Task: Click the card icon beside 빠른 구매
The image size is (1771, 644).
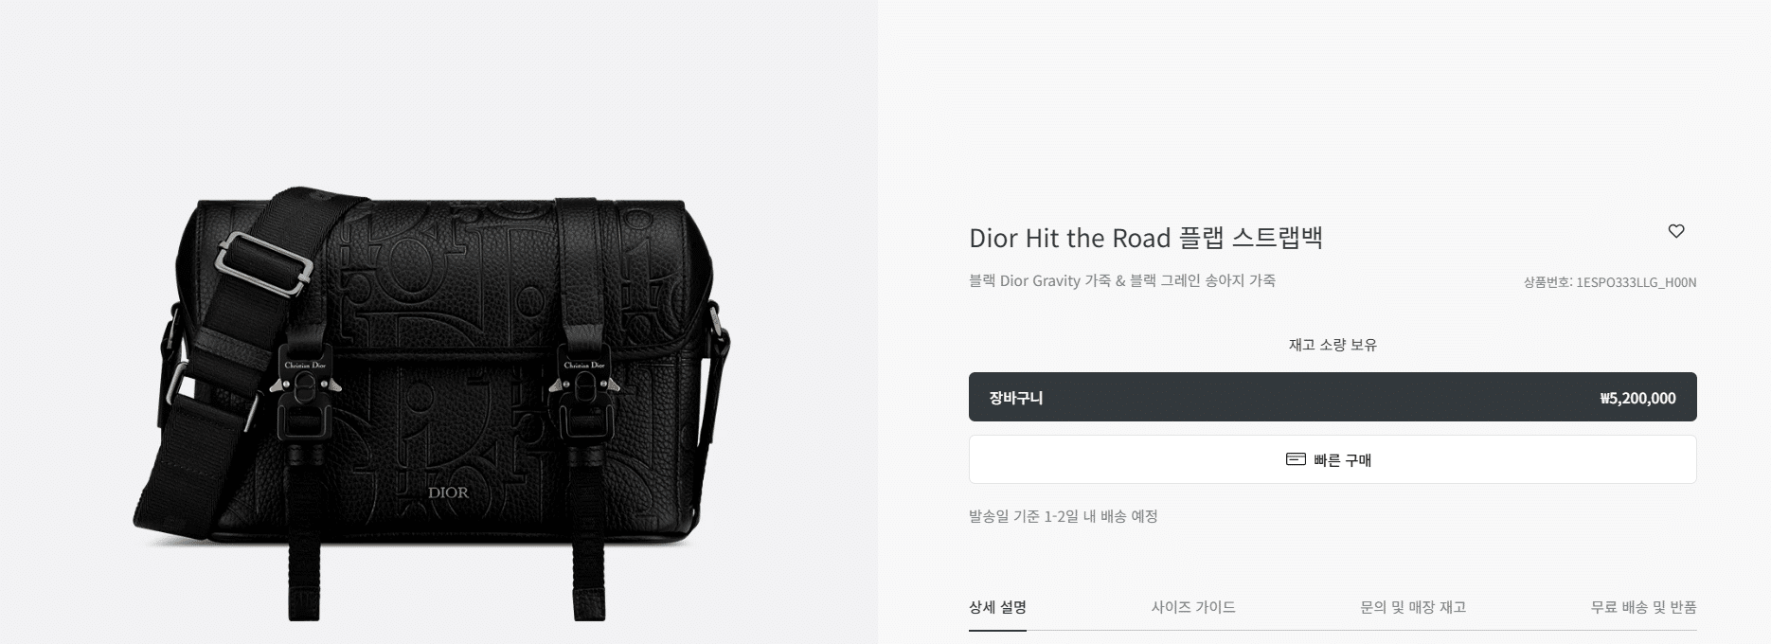Action: 1296,459
